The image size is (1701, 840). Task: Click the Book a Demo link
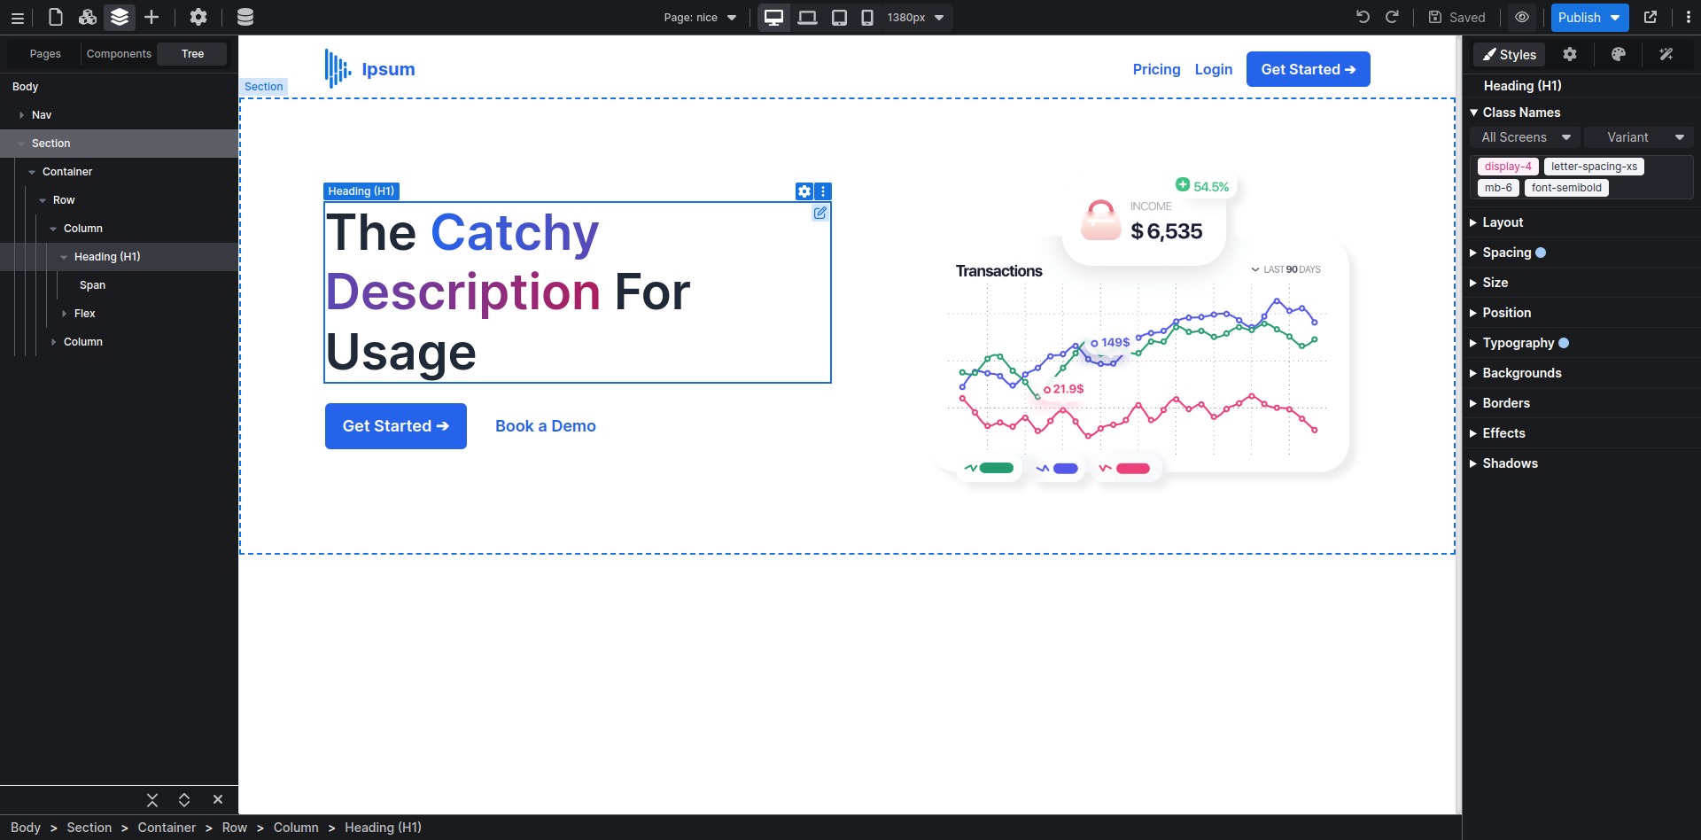[x=545, y=426]
